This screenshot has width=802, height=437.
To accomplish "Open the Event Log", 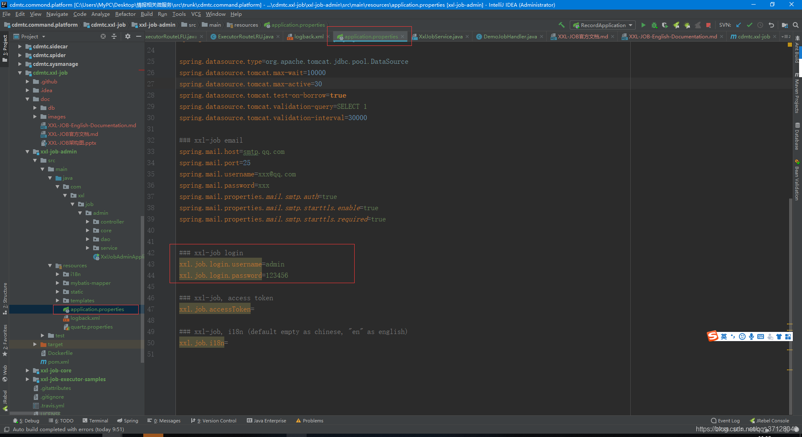I will pos(725,421).
